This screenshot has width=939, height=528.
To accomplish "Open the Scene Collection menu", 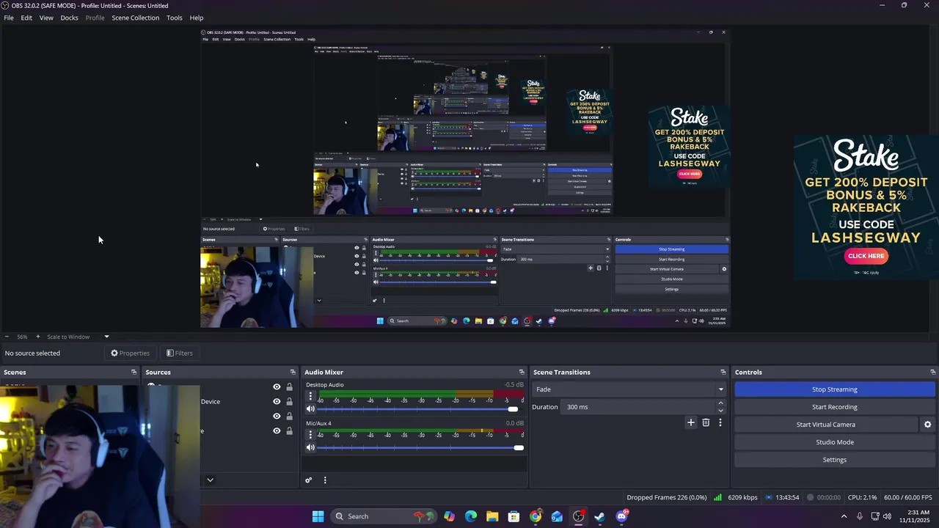I will (x=135, y=18).
